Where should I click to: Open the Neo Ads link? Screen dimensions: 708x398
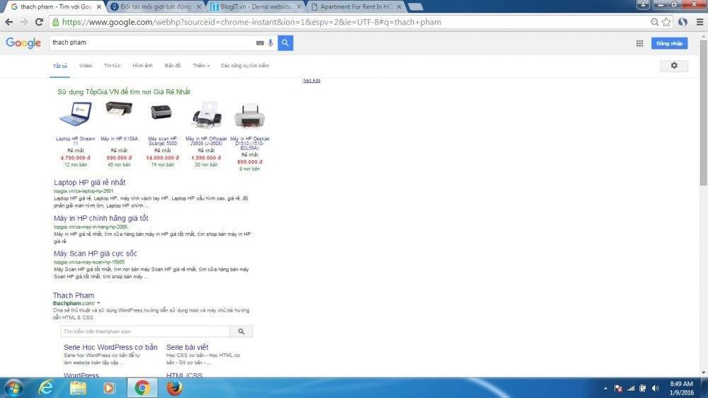tap(312, 81)
